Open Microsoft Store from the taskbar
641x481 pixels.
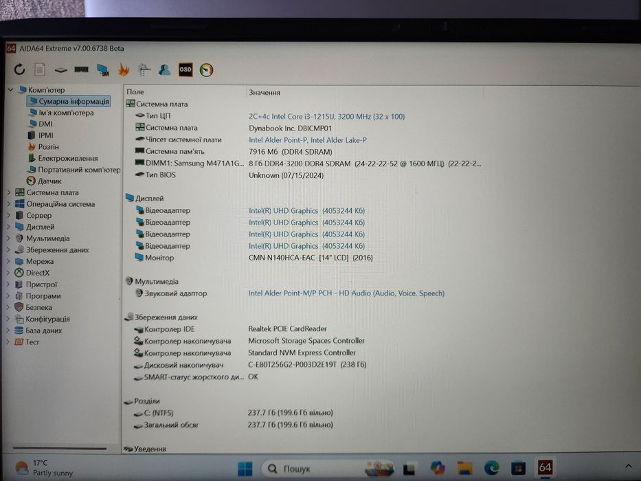pos(518,468)
